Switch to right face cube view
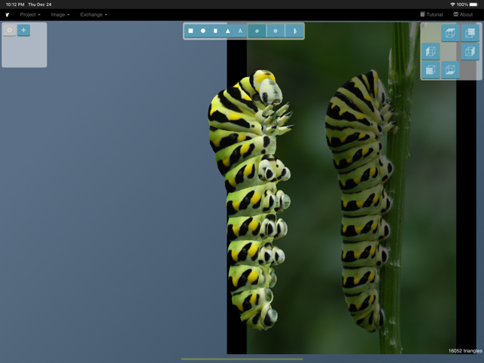Image resolution: width=484 pixels, height=363 pixels. coord(470,51)
